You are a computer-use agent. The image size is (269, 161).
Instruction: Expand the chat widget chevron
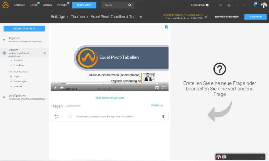262,157
